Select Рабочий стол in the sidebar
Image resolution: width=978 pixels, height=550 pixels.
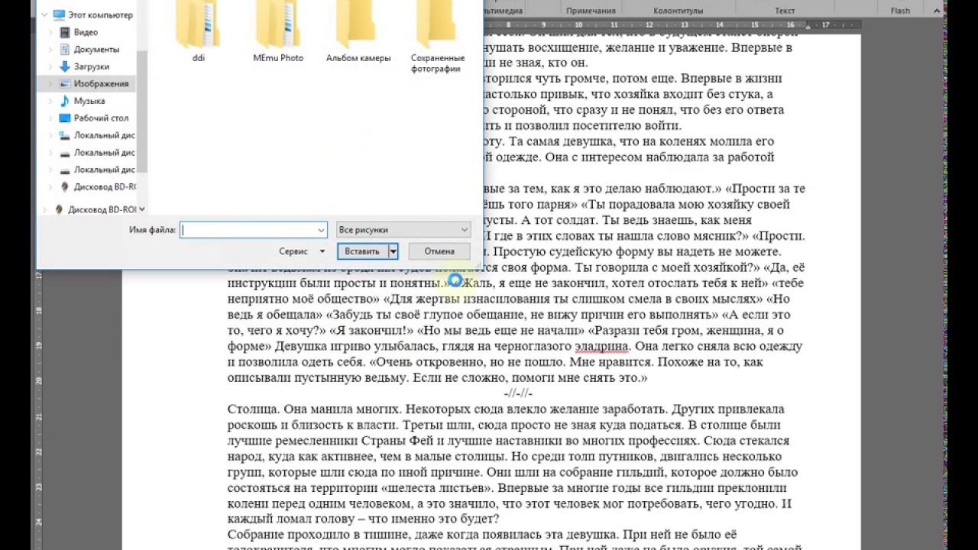coord(101,118)
